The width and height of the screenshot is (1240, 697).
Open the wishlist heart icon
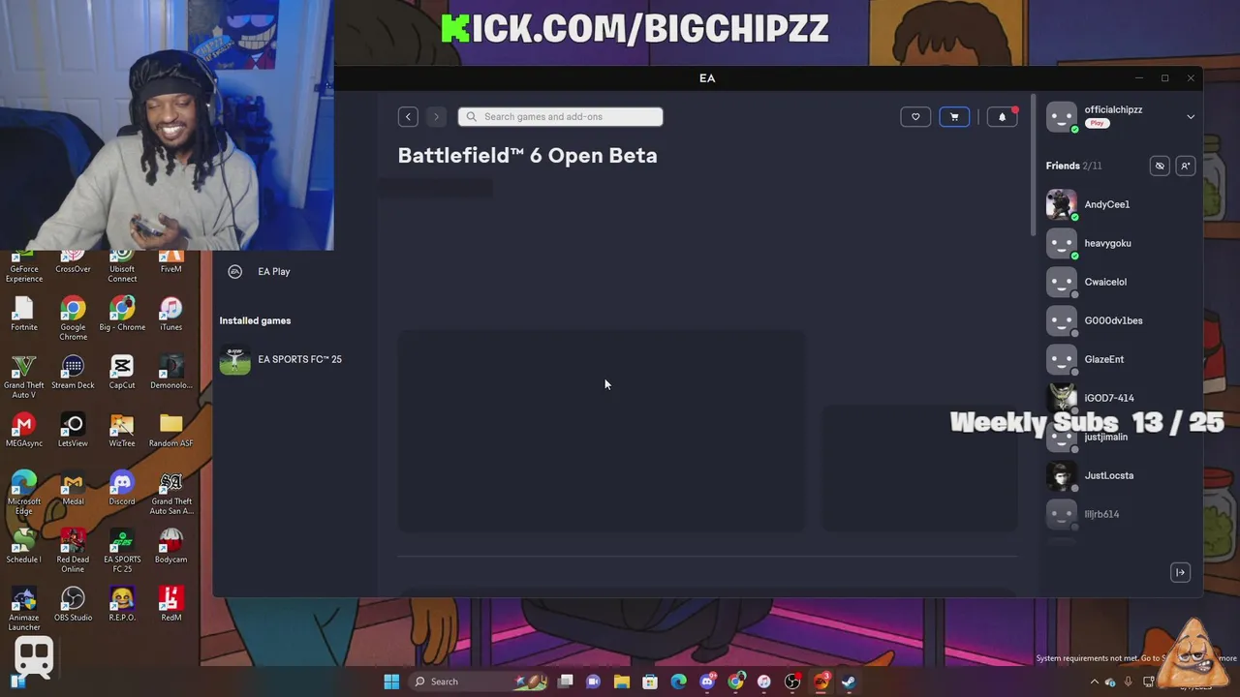[x=915, y=116]
